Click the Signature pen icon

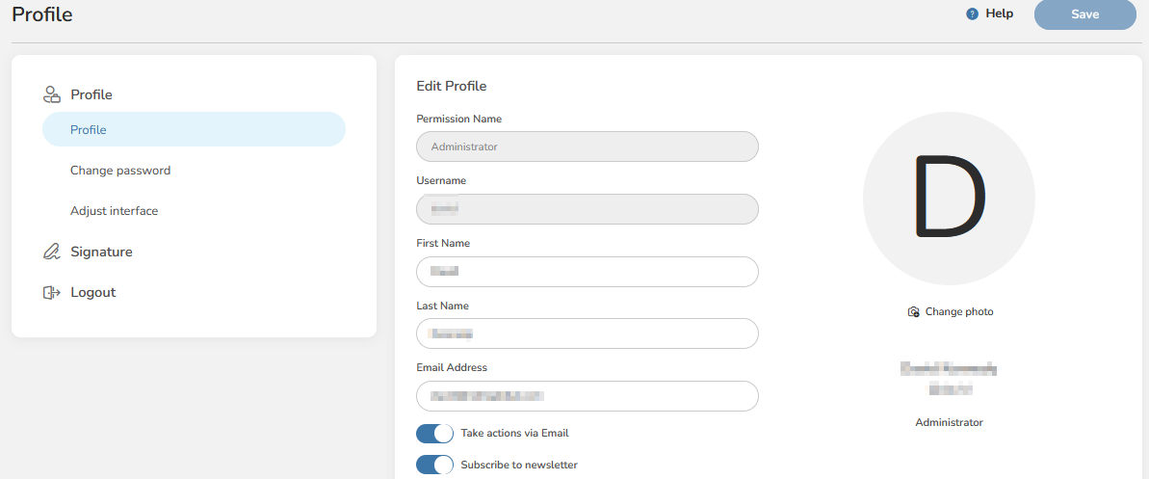52,252
